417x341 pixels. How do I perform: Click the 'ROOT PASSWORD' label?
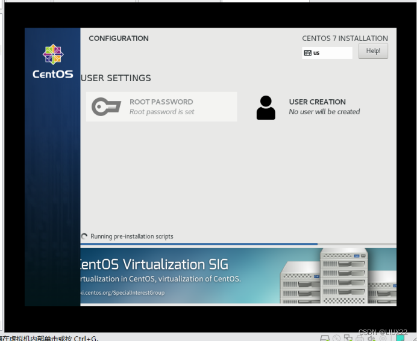coord(161,102)
